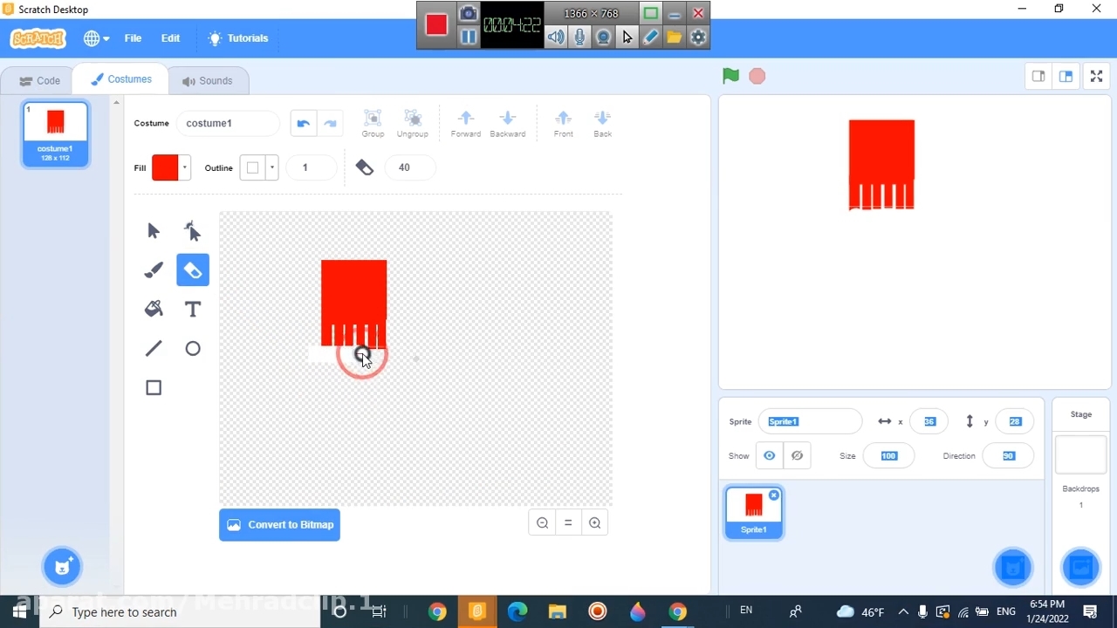
Task: Hide the sprite with crossed-eye icon
Action: 797,456
